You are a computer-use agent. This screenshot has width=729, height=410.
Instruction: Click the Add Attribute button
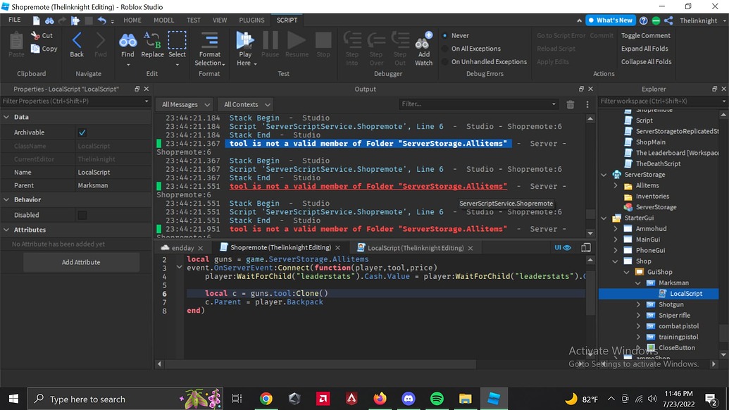81,262
